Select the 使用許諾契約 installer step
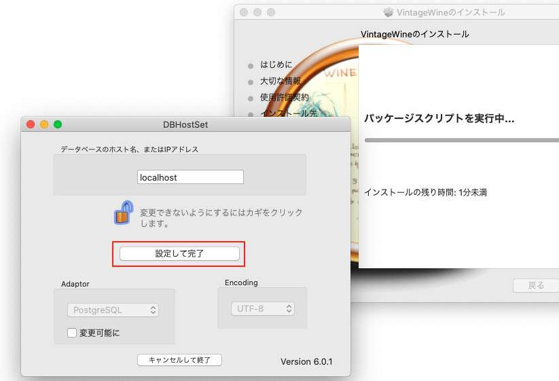This screenshot has height=381, width=559. (x=284, y=98)
